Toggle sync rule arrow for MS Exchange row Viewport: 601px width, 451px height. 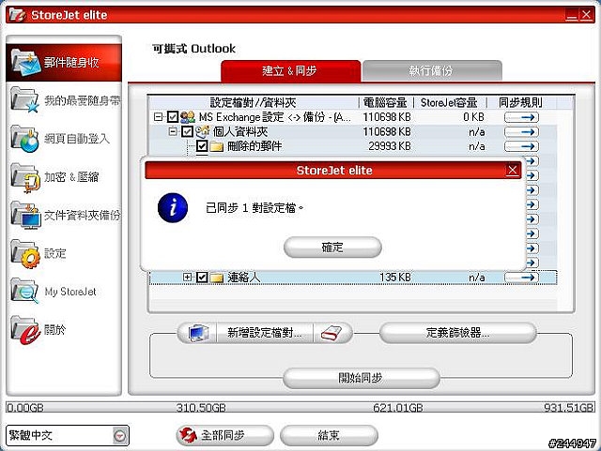pyautogui.click(x=522, y=117)
